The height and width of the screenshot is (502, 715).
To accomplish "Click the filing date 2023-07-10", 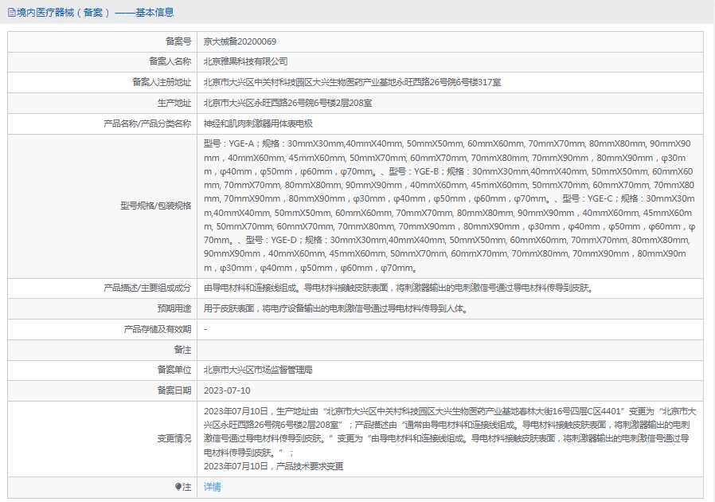I will [227, 390].
